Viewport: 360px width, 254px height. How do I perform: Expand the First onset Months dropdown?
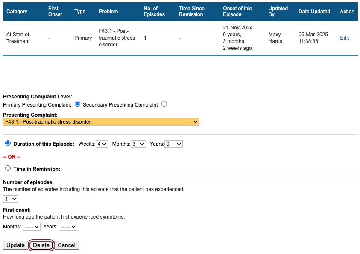pyautogui.click(x=32, y=227)
